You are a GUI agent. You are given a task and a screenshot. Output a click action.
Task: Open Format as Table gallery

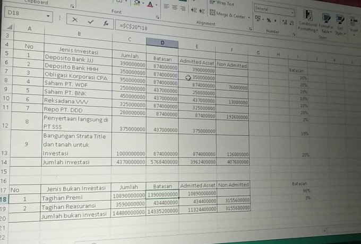click(x=326, y=23)
